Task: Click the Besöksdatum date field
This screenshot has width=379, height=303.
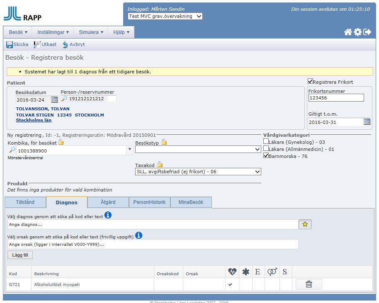Action: point(33,99)
